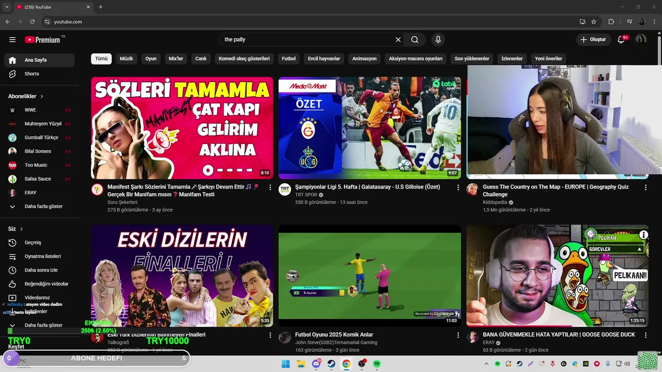Select the Komedi skeç gösterileri chip

pos(244,59)
